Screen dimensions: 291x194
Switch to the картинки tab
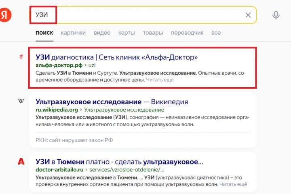click(x=73, y=33)
